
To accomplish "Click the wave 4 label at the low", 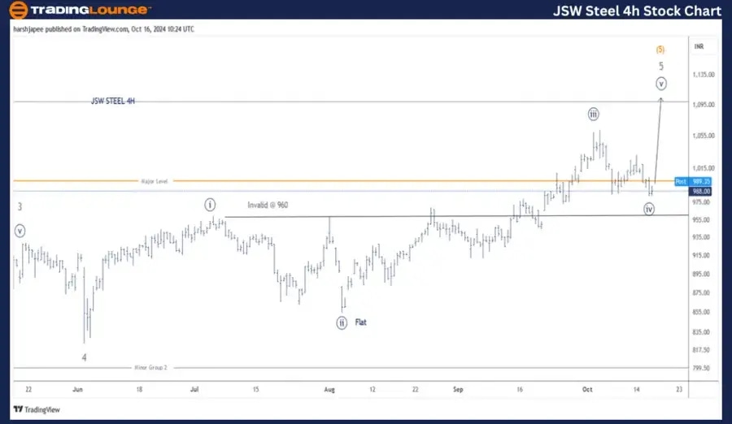I will click(84, 357).
